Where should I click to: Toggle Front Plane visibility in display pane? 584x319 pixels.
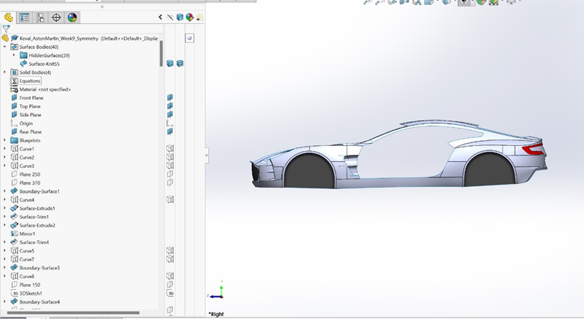(x=170, y=98)
